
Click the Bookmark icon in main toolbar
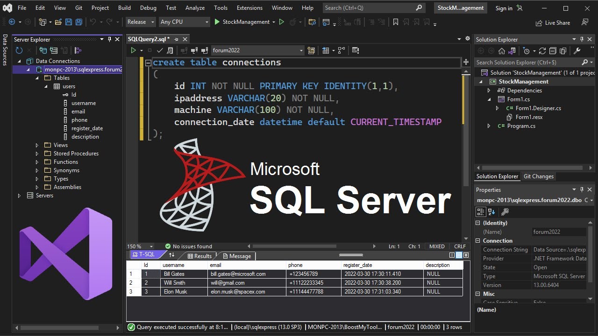[x=395, y=22]
